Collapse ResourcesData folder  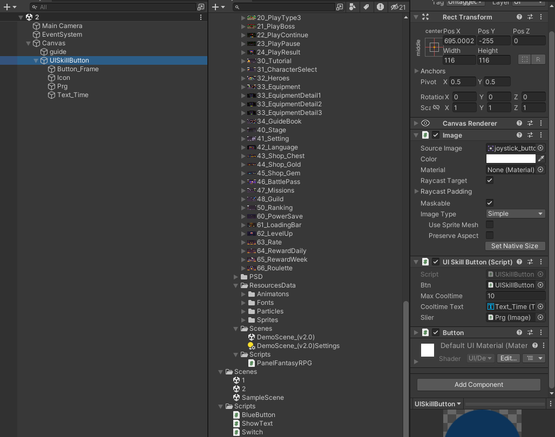[x=236, y=285]
